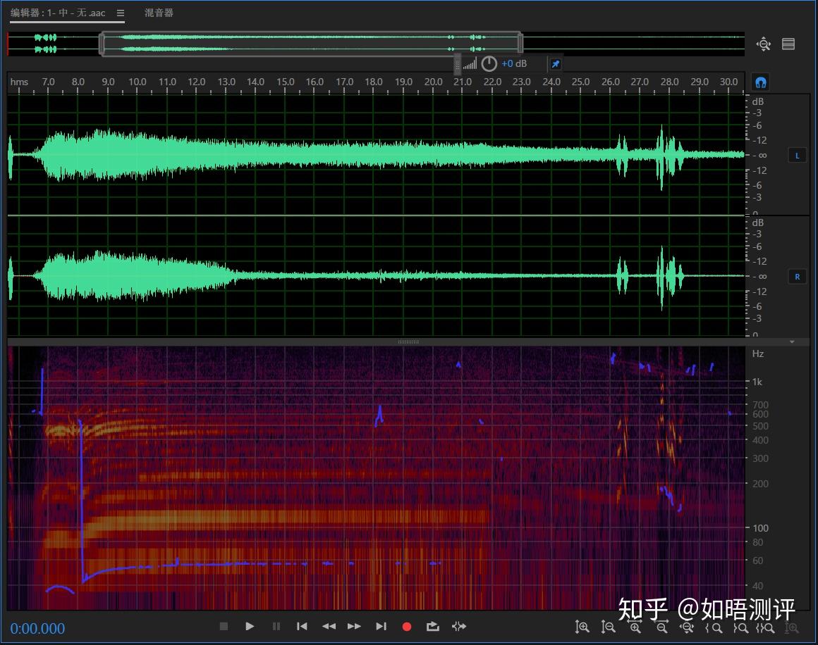
Task: Click the Zoom In (Amplitude) icon
Action: (x=582, y=627)
